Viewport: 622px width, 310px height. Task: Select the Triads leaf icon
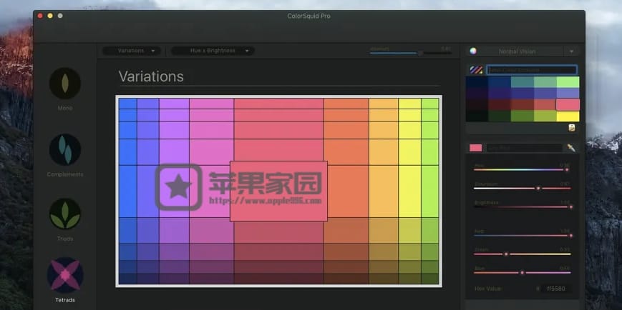65,214
